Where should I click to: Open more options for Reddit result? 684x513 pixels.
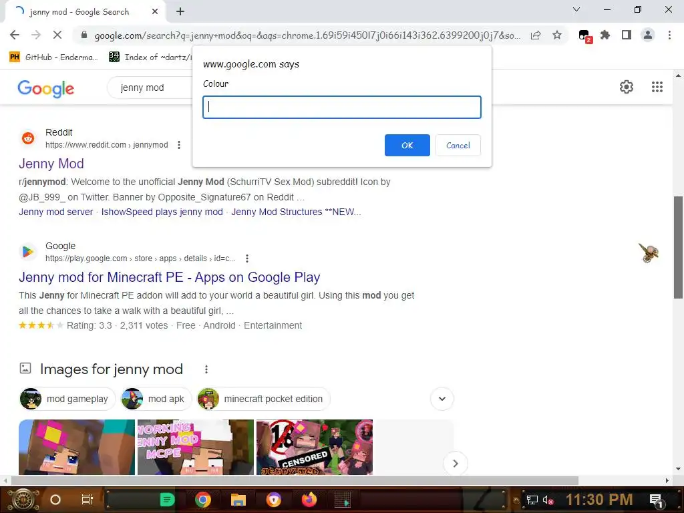[x=179, y=145]
